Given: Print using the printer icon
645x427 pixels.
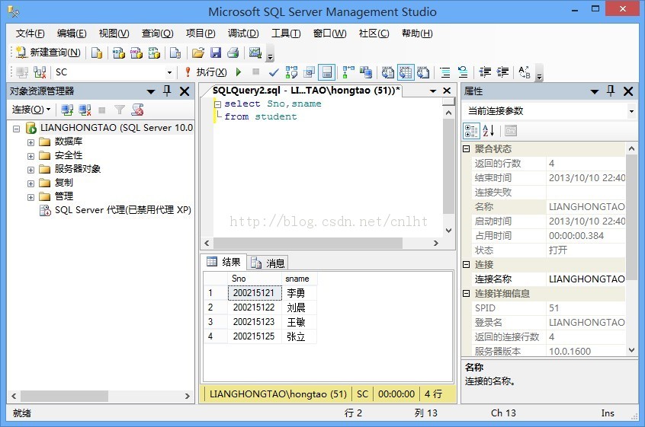Looking at the screenshot, I should click(x=233, y=53).
